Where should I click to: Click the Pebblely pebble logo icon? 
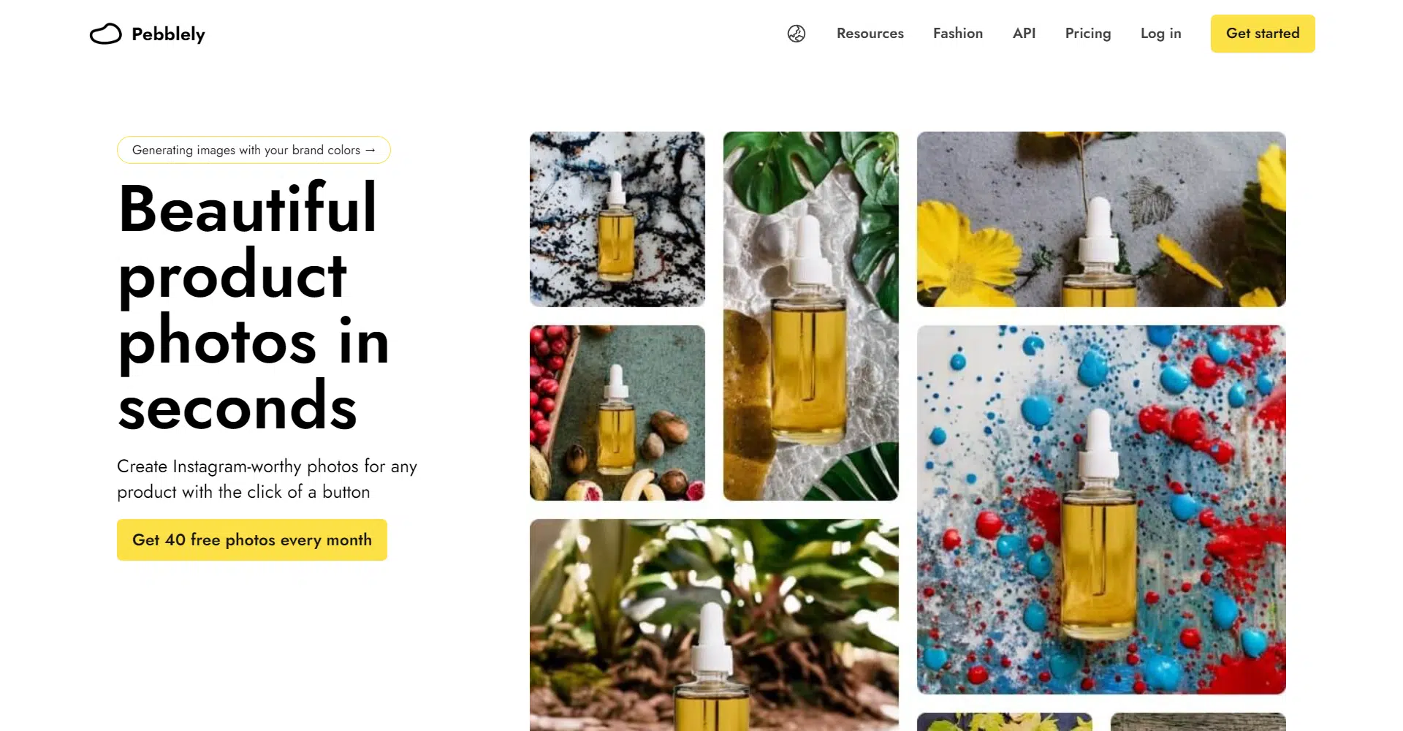click(x=105, y=34)
